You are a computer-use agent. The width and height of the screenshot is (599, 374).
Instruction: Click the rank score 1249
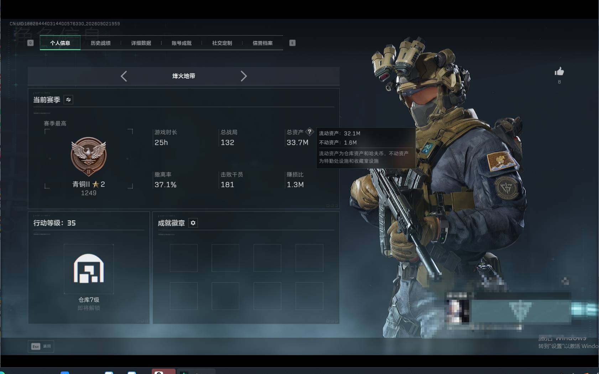tap(89, 193)
